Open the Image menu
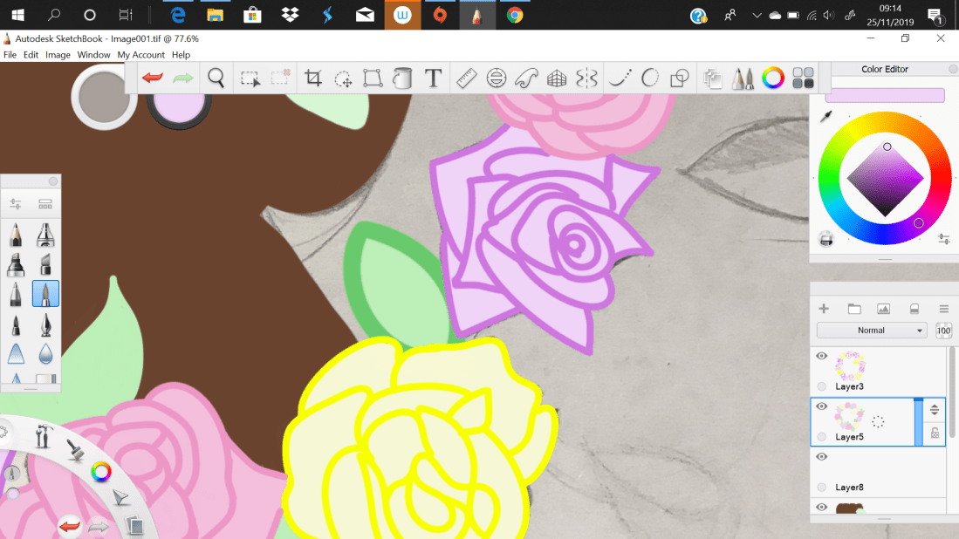This screenshot has height=539, width=959. [x=58, y=55]
